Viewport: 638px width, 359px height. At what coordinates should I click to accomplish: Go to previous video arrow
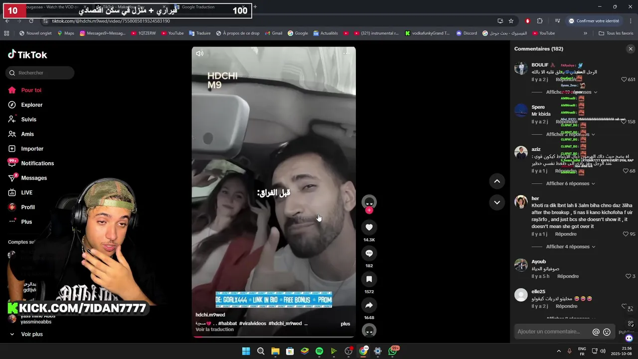[497, 181]
